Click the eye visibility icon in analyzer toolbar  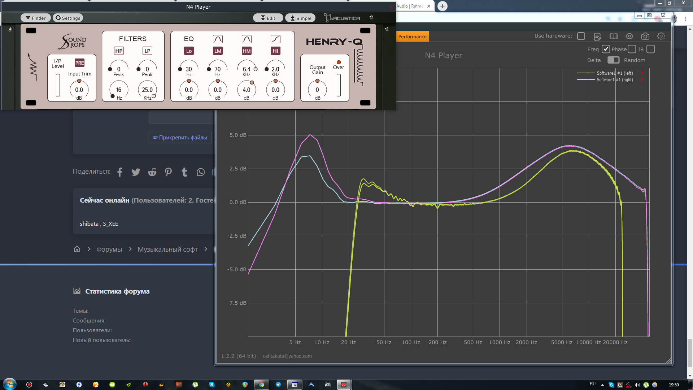click(x=629, y=36)
